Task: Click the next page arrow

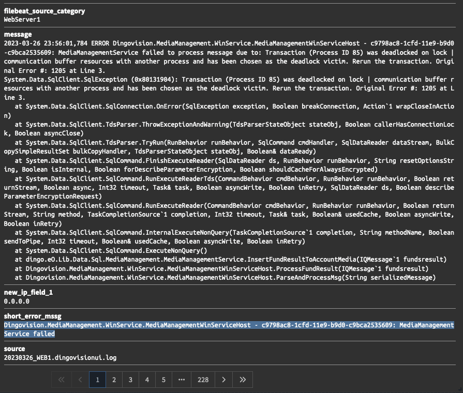Action: [223, 380]
